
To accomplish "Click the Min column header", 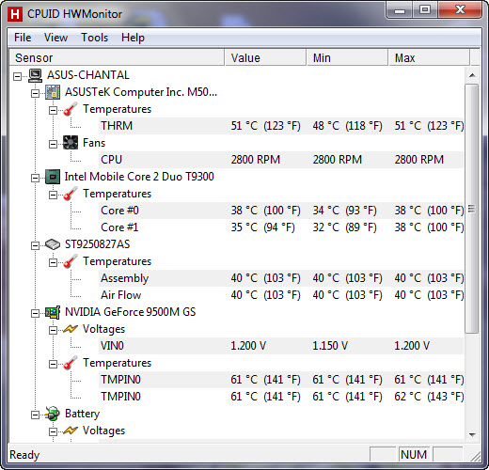I will coord(347,57).
